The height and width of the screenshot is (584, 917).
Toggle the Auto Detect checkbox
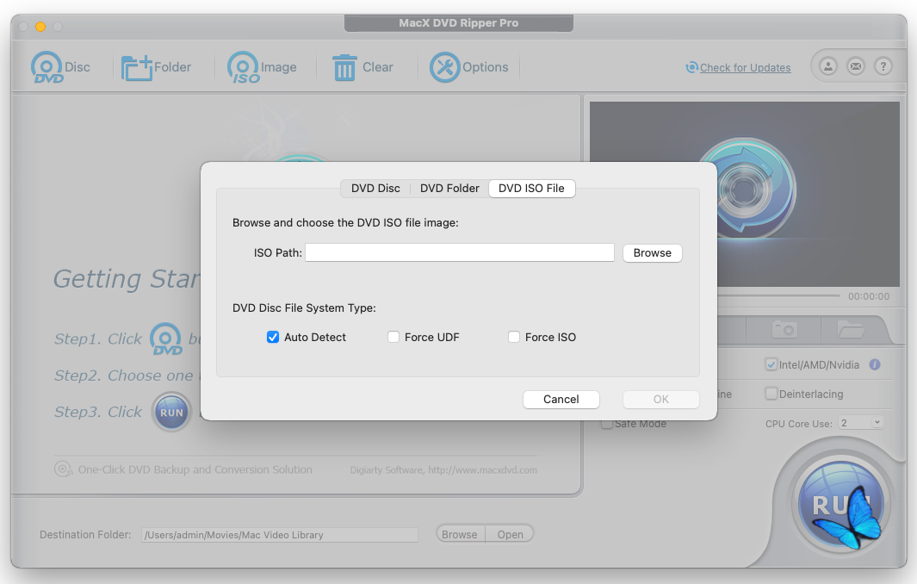273,337
